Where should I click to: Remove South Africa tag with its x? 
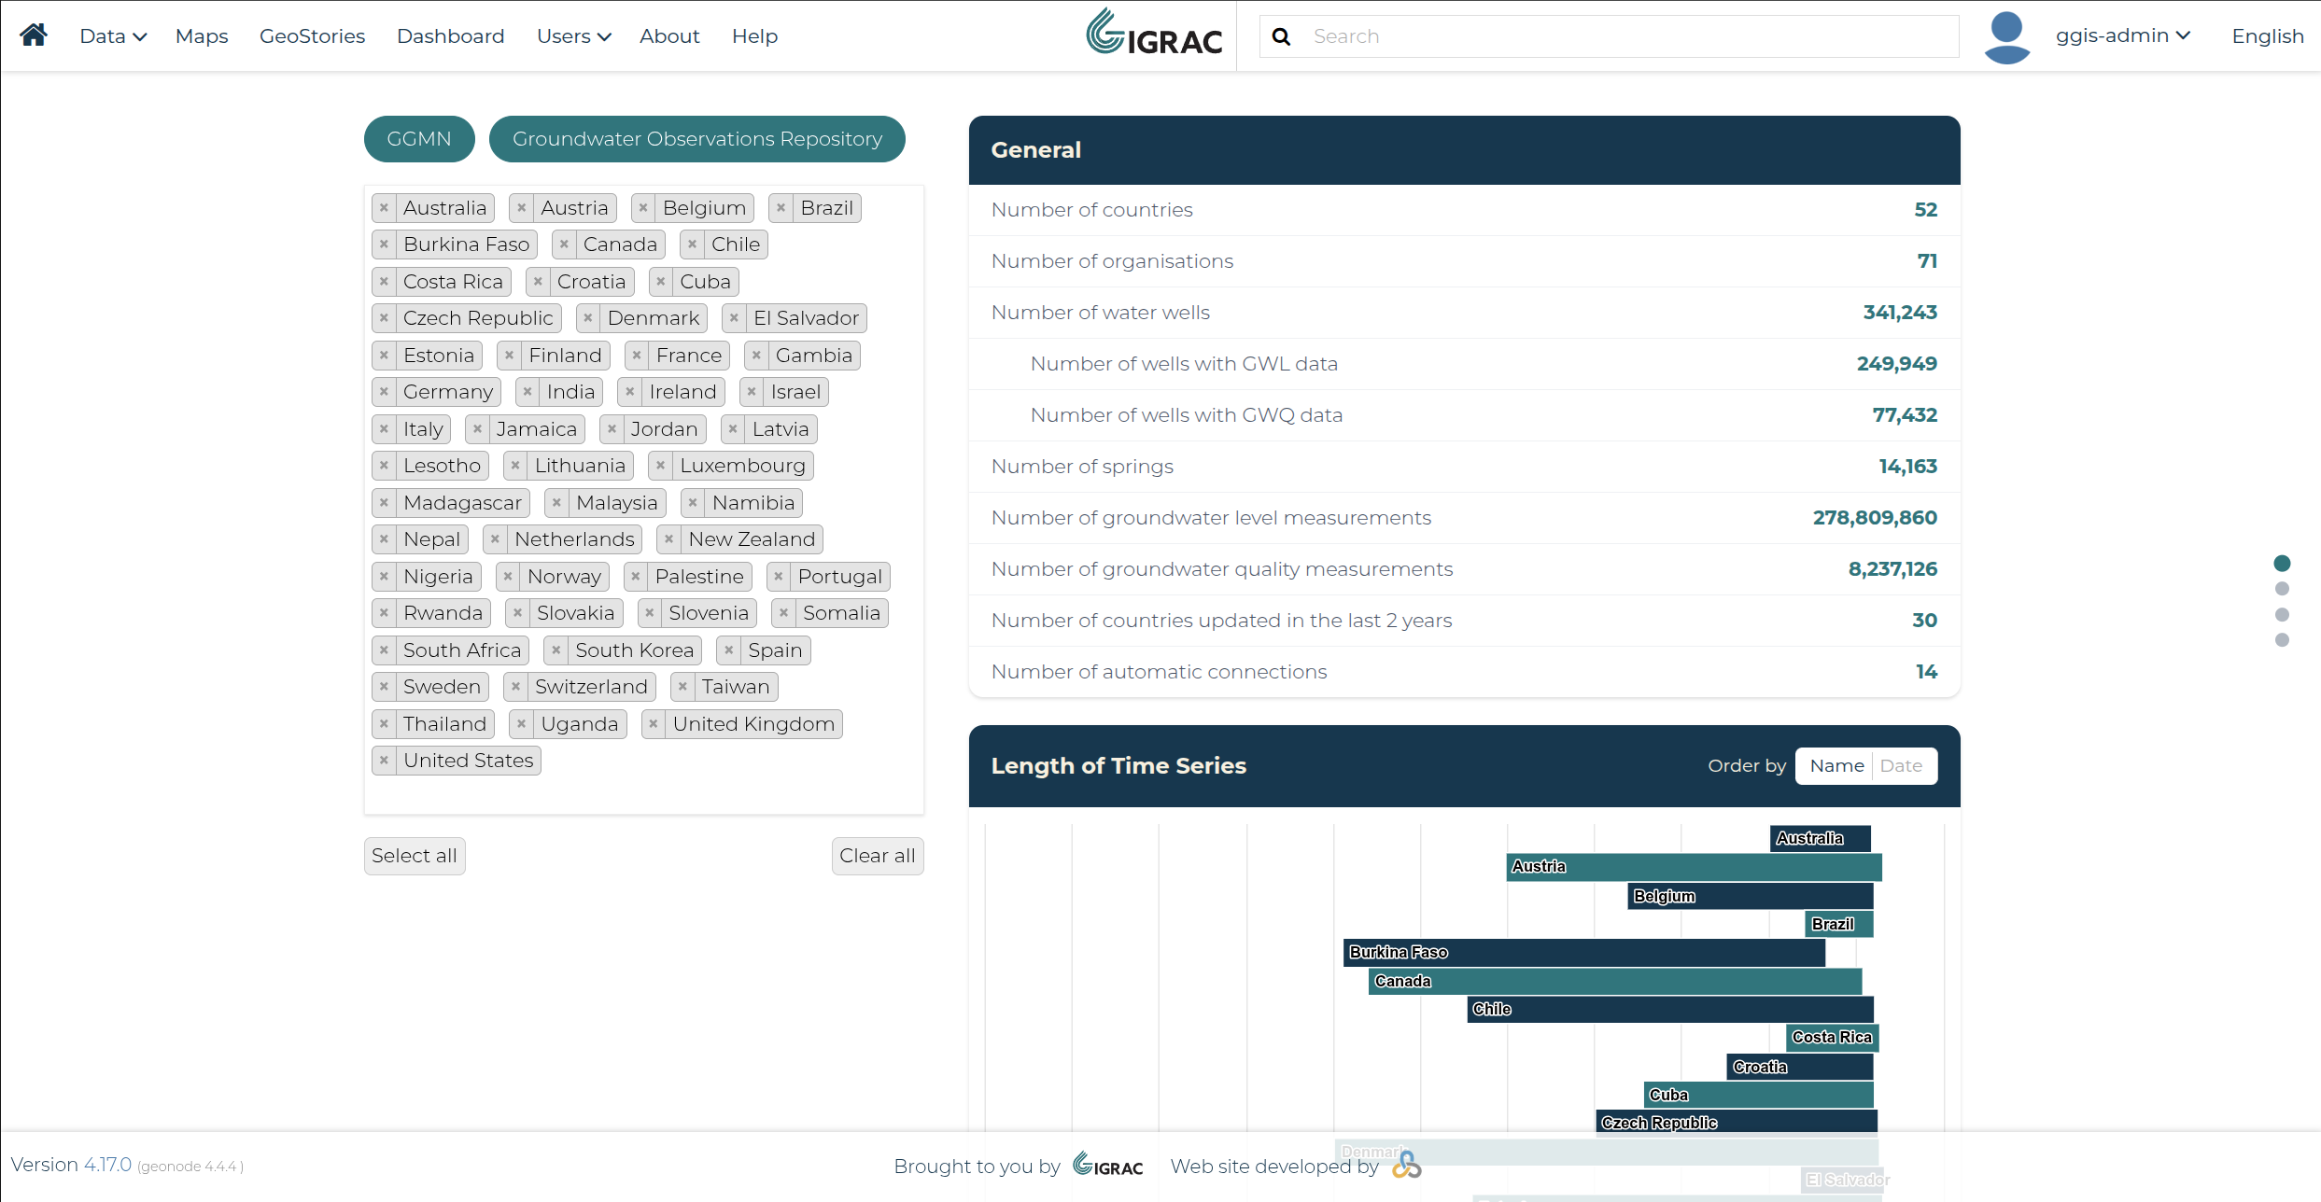(x=384, y=650)
